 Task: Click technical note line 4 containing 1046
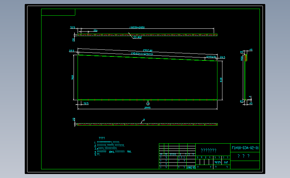point(113,152)
